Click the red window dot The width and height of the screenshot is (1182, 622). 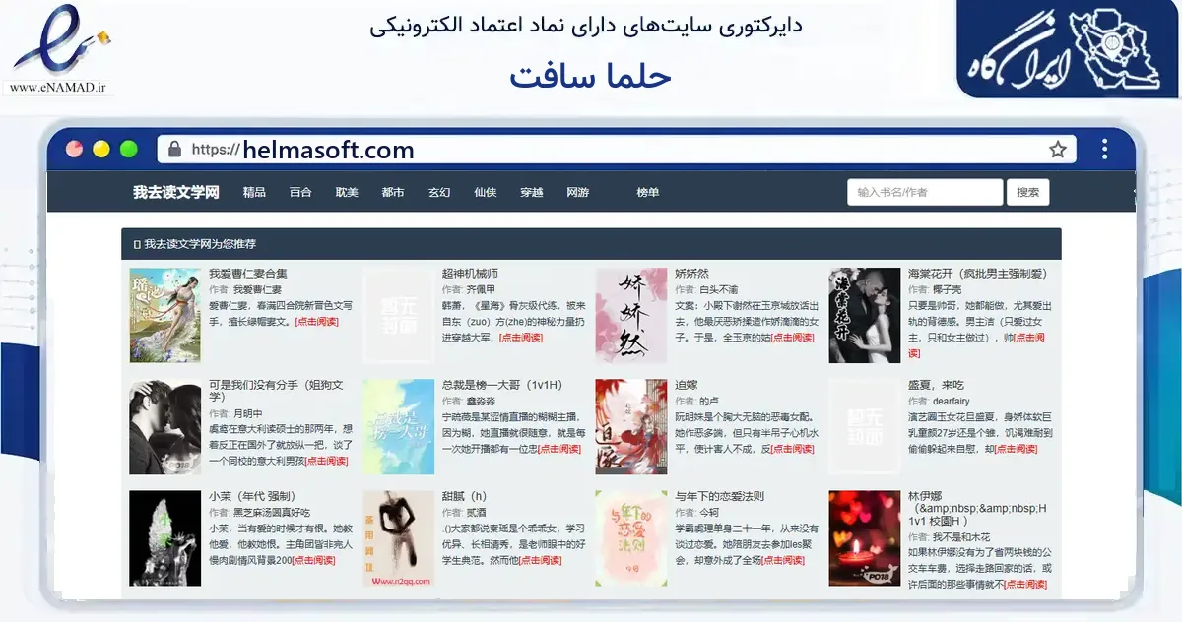click(x=74, y=150)
